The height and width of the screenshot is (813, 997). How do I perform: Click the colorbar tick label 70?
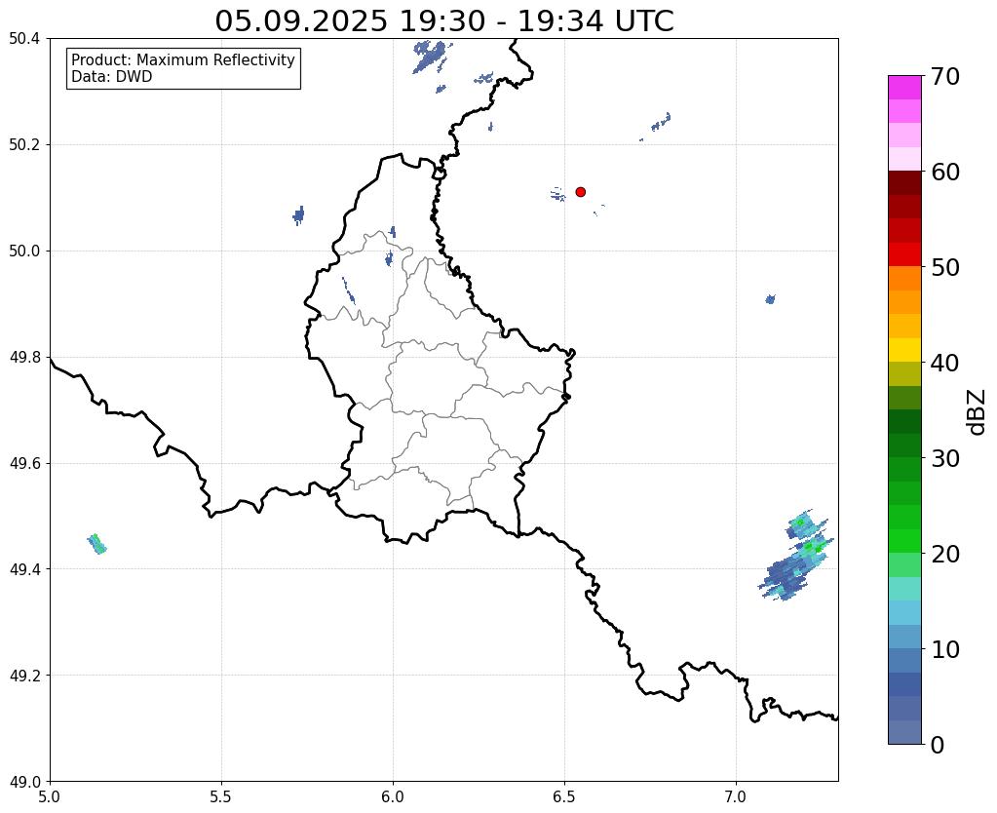pos(945,76)
